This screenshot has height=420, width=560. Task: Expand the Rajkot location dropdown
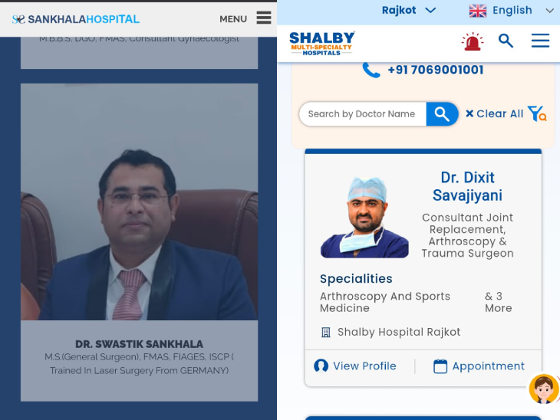pos(409,11)
